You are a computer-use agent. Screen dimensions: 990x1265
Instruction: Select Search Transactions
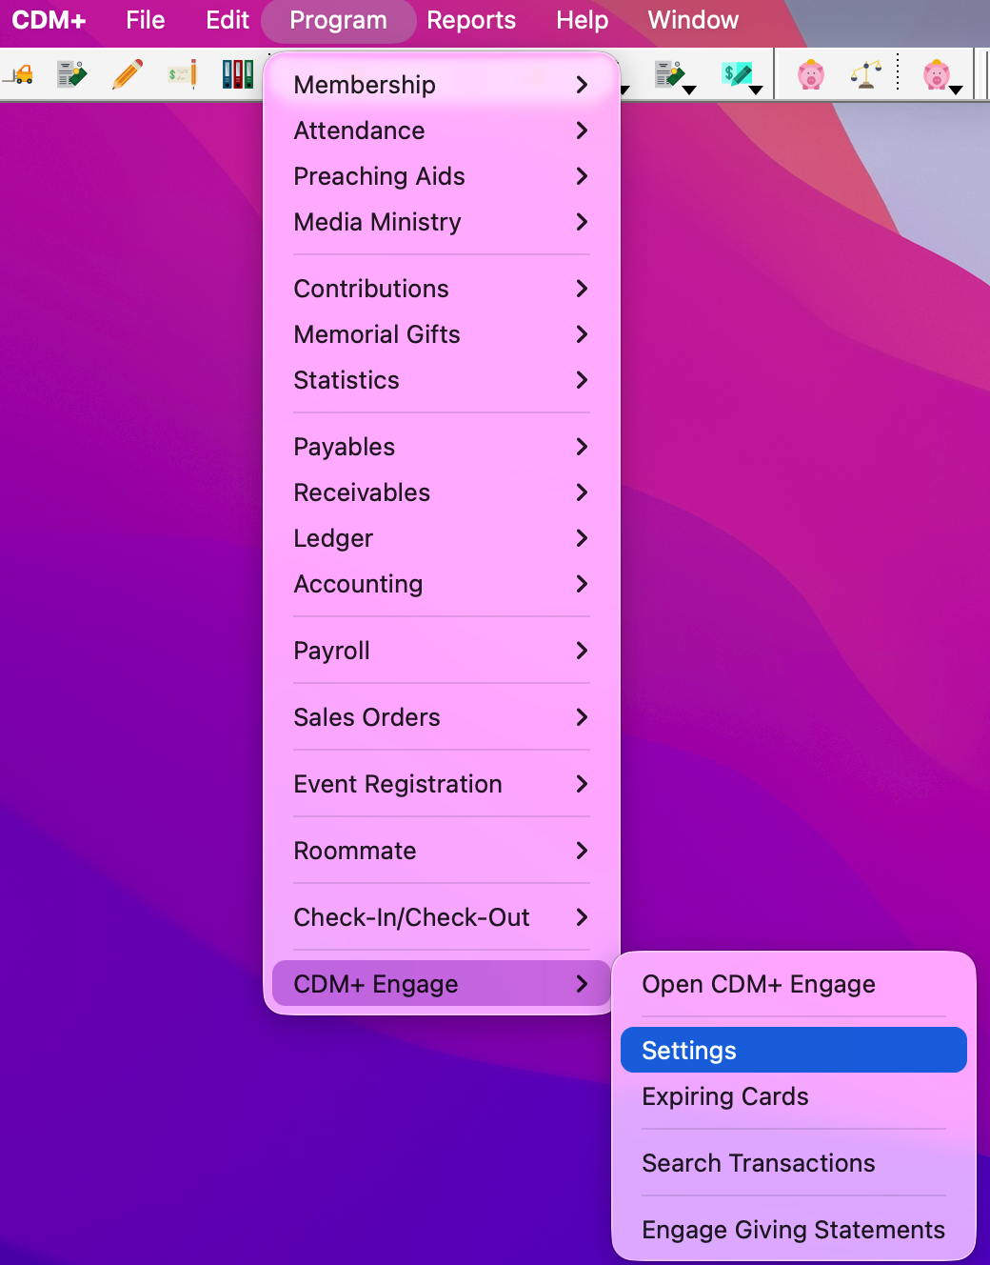pyautogui.click(x=794, y=1163)
